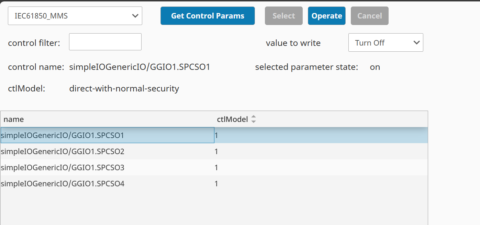Expand the Turn Off value dropdown

(x=386, y=43)
